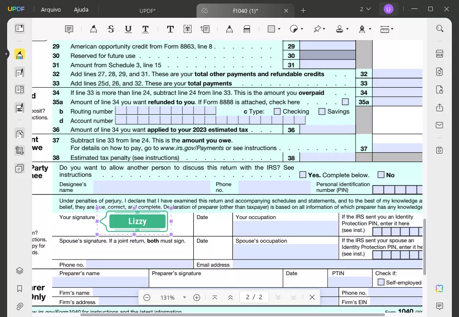Open the Reader mode icon in left sidebar
The image size is (459, 317).
[20, 28]
